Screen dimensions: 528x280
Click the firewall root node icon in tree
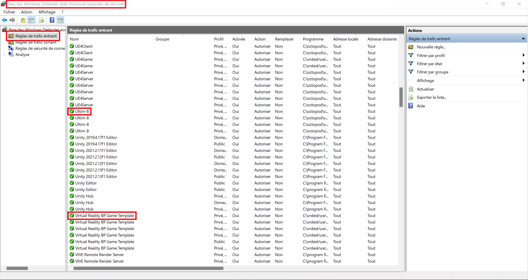click(x=5, y=30)
